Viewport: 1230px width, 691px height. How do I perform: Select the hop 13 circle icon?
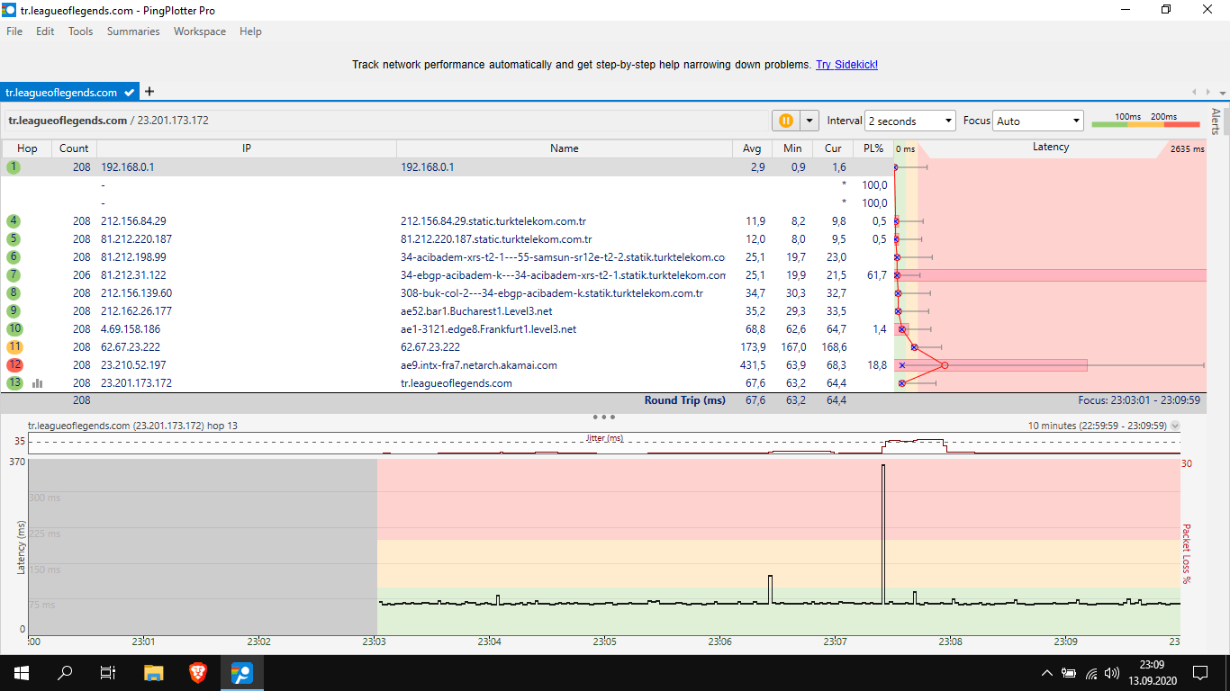coord(14,383)
